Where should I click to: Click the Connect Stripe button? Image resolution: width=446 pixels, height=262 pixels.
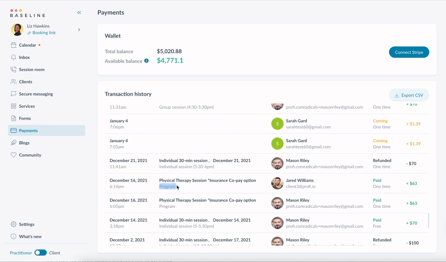point(409,52)
